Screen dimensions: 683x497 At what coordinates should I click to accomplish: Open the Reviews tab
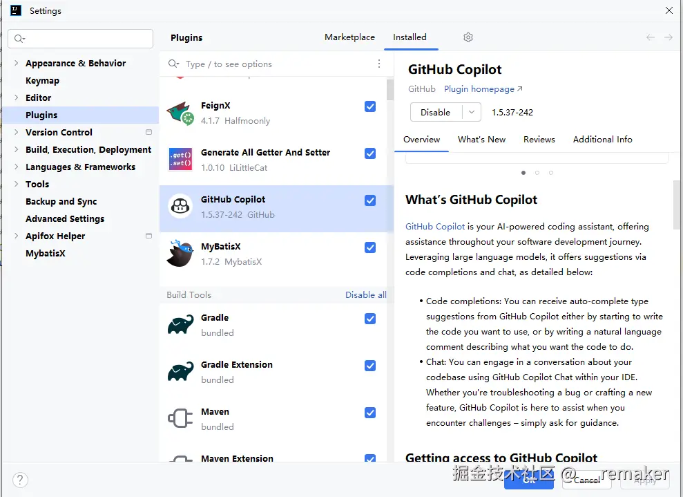point(539,140)
